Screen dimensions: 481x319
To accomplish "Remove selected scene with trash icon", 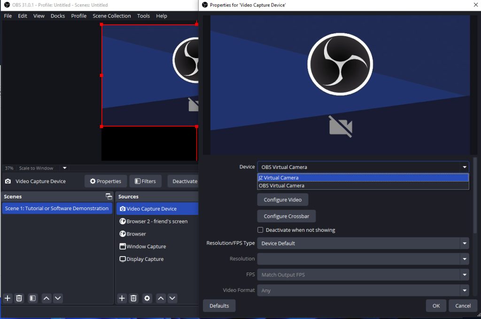I will point(19,298).
